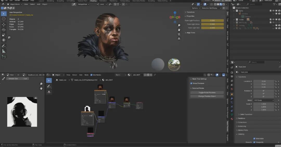This screenshot has height=147, width=281.
Task: Toggle Show In Viewports checkbox
Action: click(254, 142)
